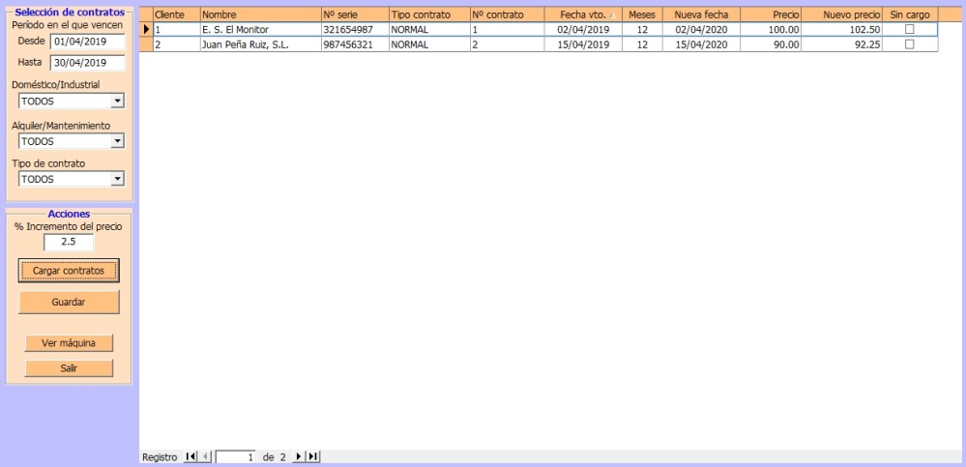Open Ver máquina

69,342
